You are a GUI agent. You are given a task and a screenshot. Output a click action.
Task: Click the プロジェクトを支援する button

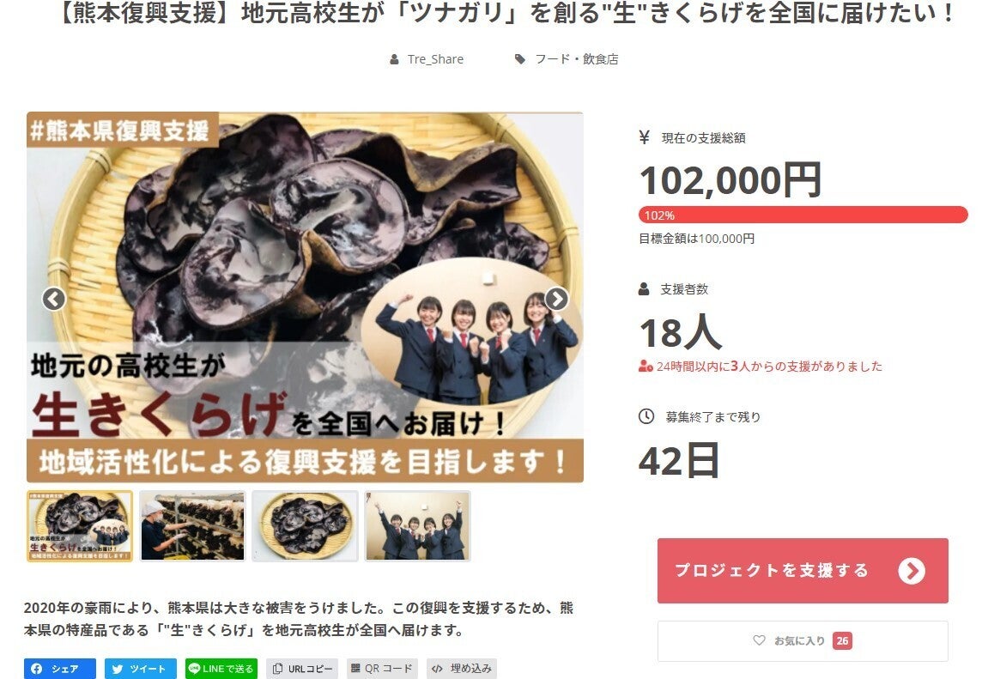point(803,570)
